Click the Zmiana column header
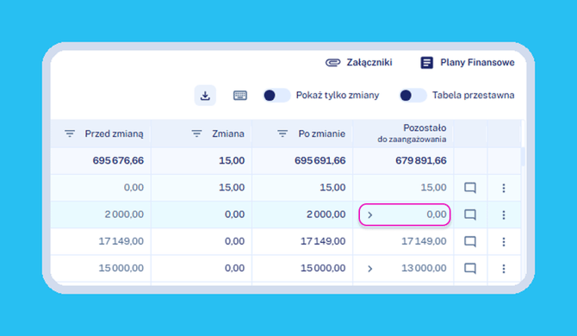 [202, 134]
